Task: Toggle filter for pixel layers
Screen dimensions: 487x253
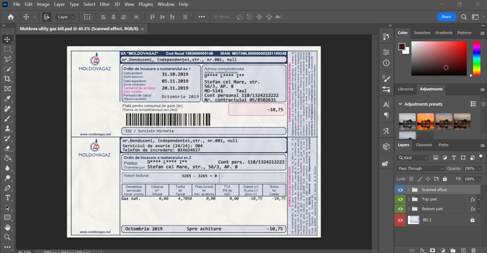Action: (435, 158)
